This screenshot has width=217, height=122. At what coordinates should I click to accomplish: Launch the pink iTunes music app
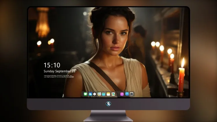pyautogui.click(x=122, y=94)
